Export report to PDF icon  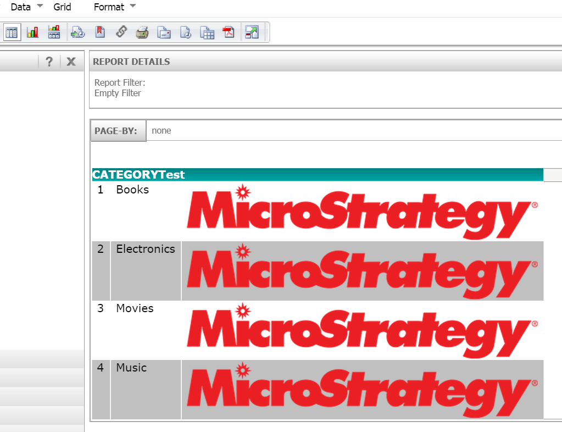[229, 32]
